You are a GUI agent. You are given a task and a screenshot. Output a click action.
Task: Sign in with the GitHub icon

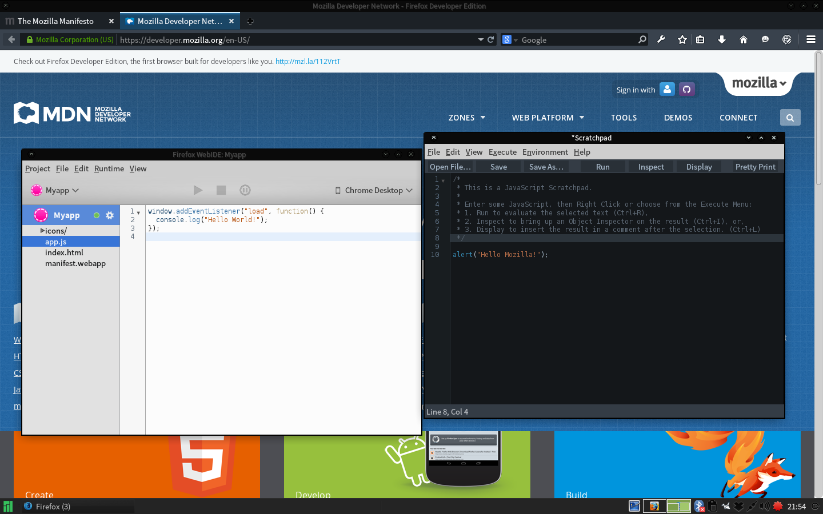(686, 90)
